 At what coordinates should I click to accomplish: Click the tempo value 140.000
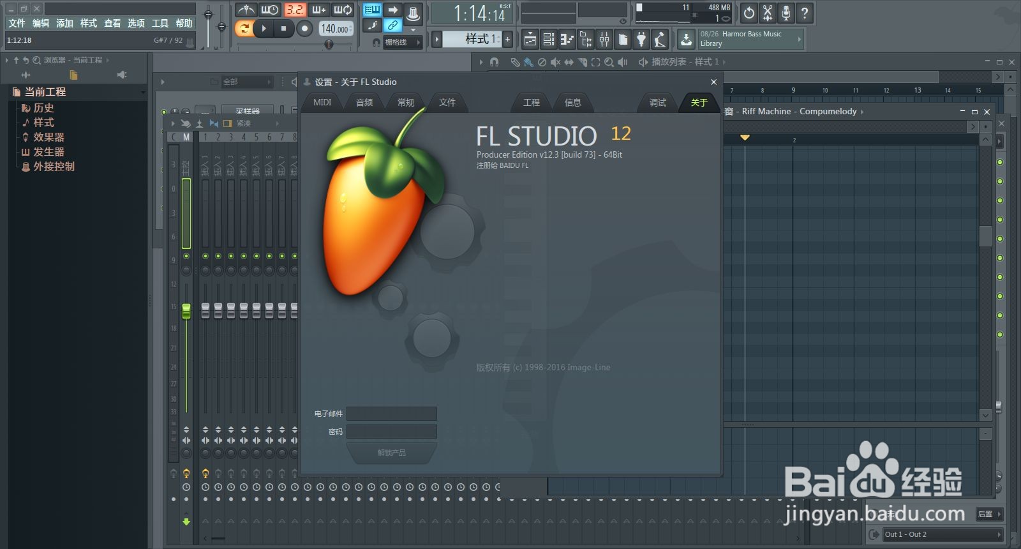click(x=335, y=29)
